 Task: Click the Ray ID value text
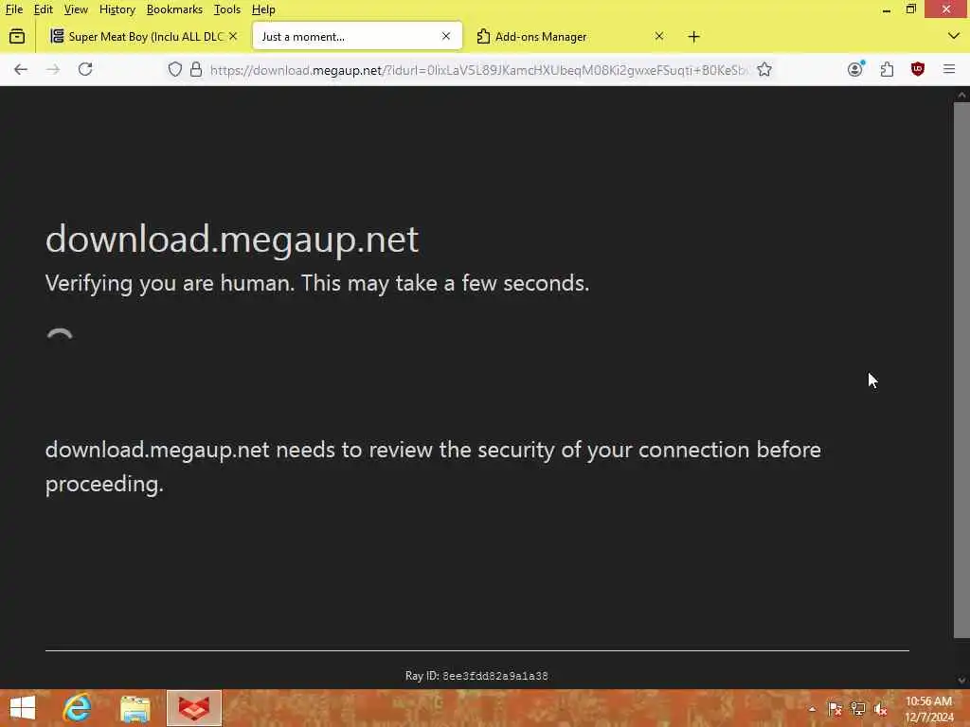pyautogui.click(x=494, y=676)
